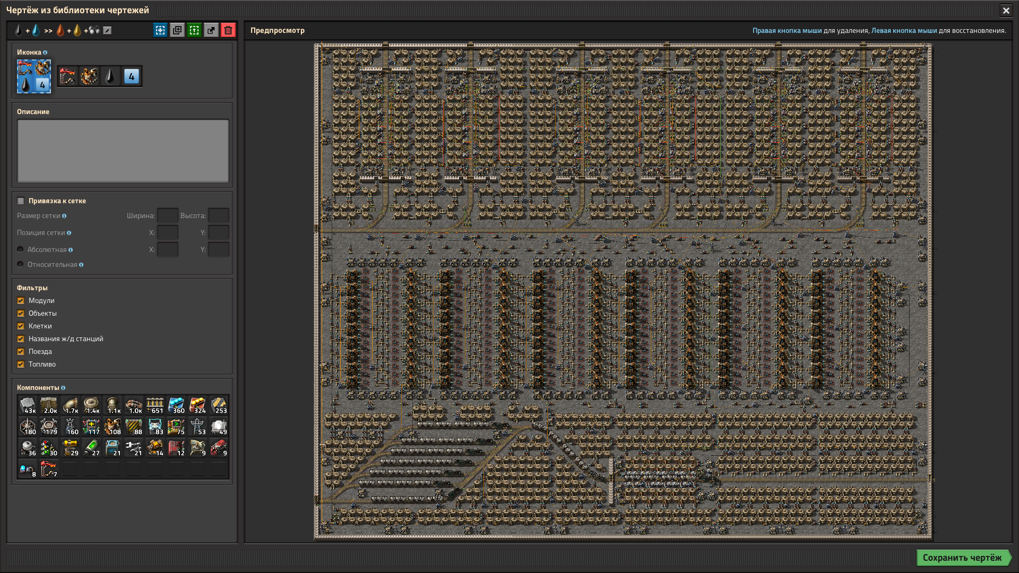This screenshot has width=1019, height=573.
Task: Click info icon next to Иконка
Action: (45, 53)
